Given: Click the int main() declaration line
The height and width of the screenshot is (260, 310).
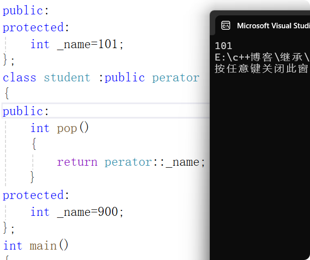Looking at the screenshot, I should [36, 246].
